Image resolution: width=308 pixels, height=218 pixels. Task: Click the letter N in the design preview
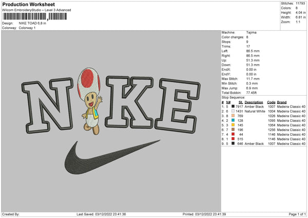(x=47, y=105)
